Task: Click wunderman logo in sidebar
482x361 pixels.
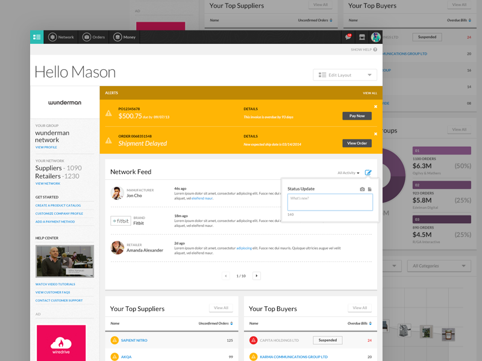Action: click(65, 102)
